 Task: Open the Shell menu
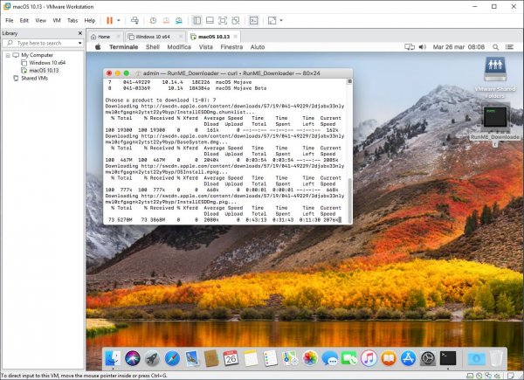point(152,47)
